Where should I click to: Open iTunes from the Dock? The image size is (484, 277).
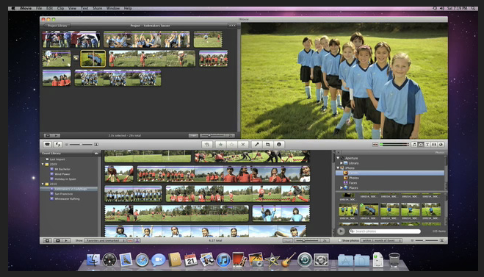click(x=223, y=259)
